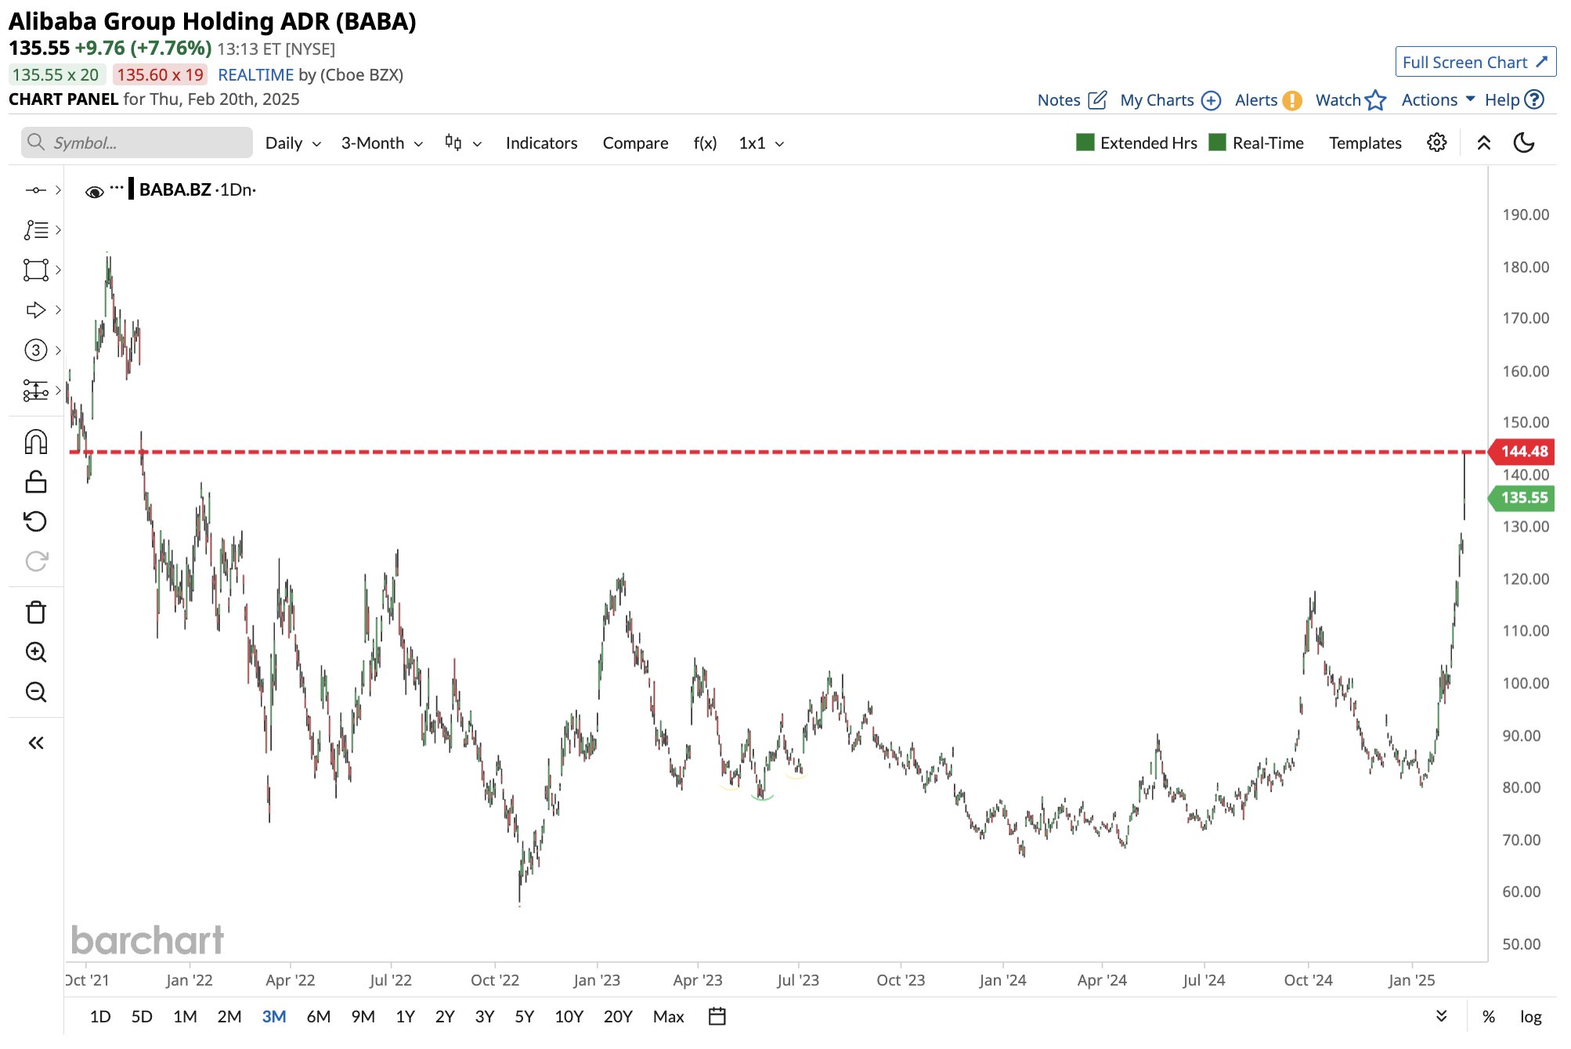Image resolution: width=1571 pixels, height=1049 pixels.
Task: Expand bottom panel double chevron
Action: (x=1441, y=1016)
